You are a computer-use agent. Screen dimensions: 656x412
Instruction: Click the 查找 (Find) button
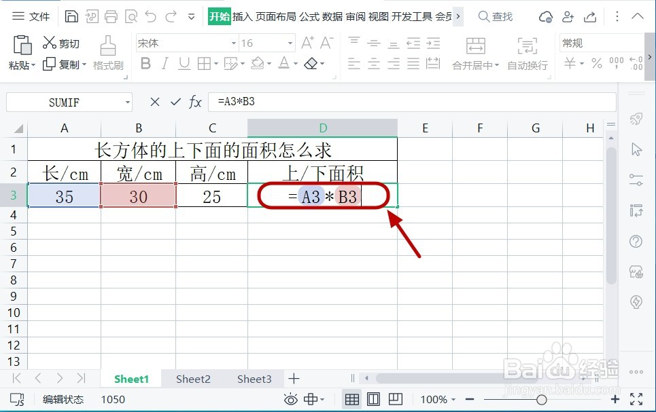pos(496,15)
